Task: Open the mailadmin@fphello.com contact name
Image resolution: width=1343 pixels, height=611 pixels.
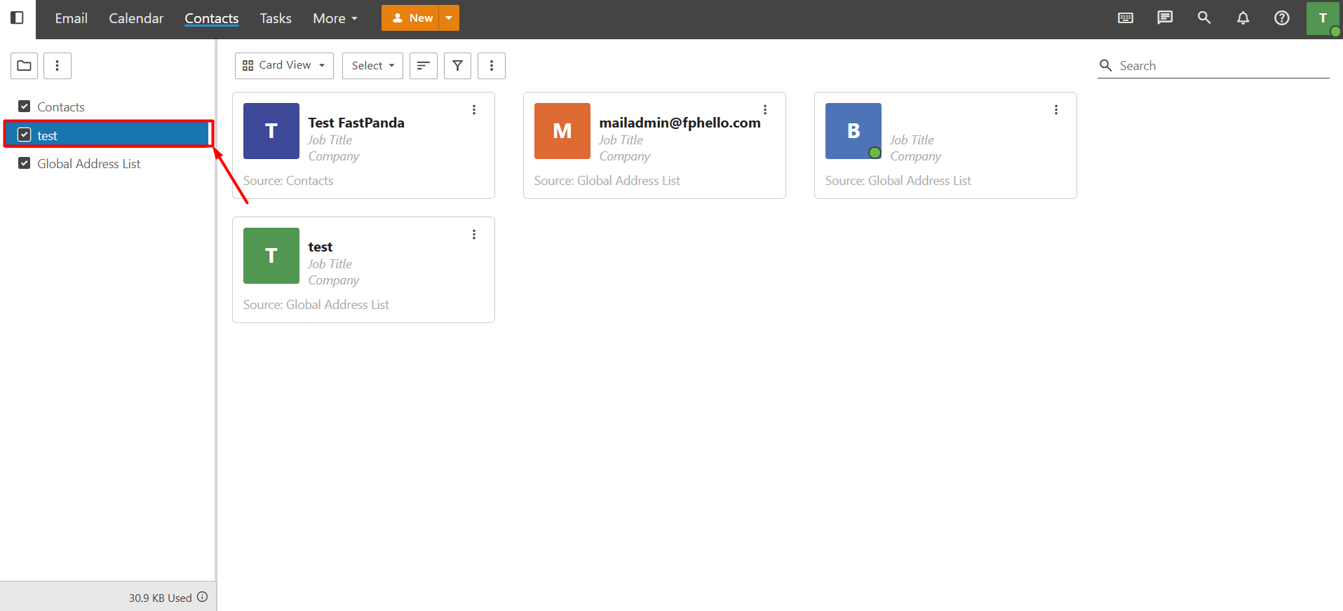Action: pos(680,123)
